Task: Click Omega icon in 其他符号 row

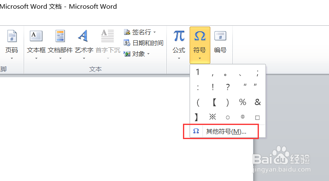Action: click(196, 131)
